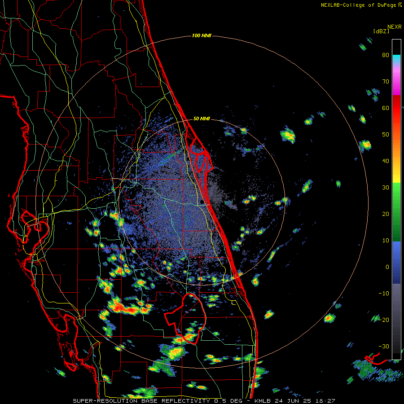The height and width of the screenshot is (404, 404).
Task: Click the 0 value on the dBZ scale
Action: 387,267
